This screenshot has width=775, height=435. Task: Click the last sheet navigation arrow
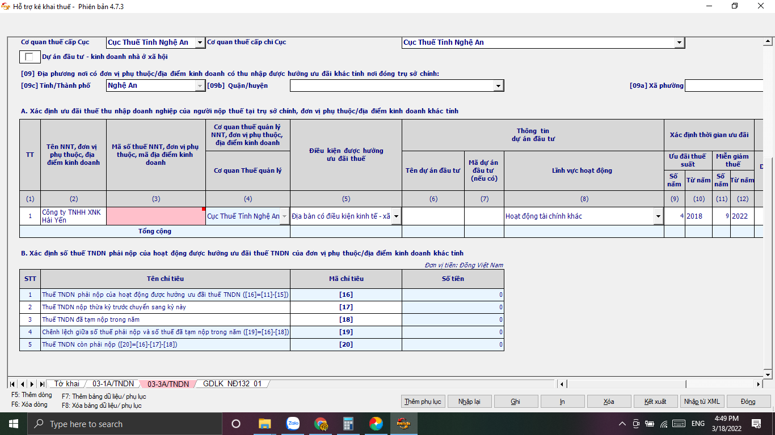pyautogui.click(x=41, y=384)
